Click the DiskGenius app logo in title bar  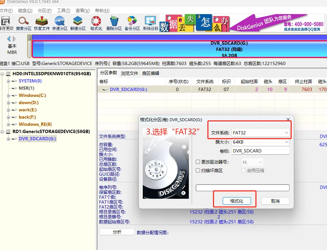pos(2,2)
